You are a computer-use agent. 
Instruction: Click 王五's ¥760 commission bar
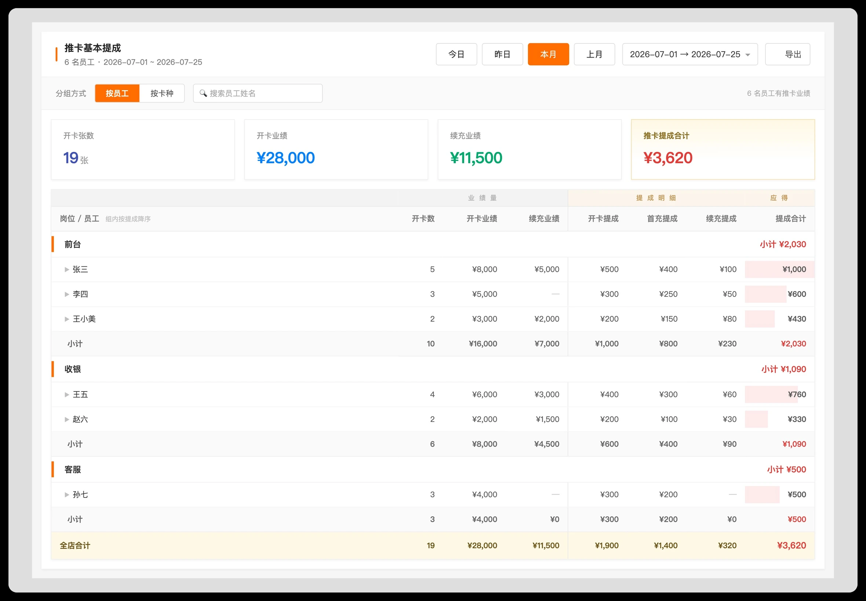771,394
